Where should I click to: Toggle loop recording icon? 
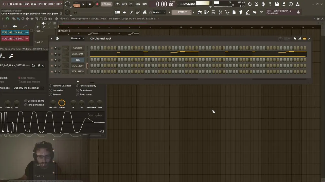point(145,4)
